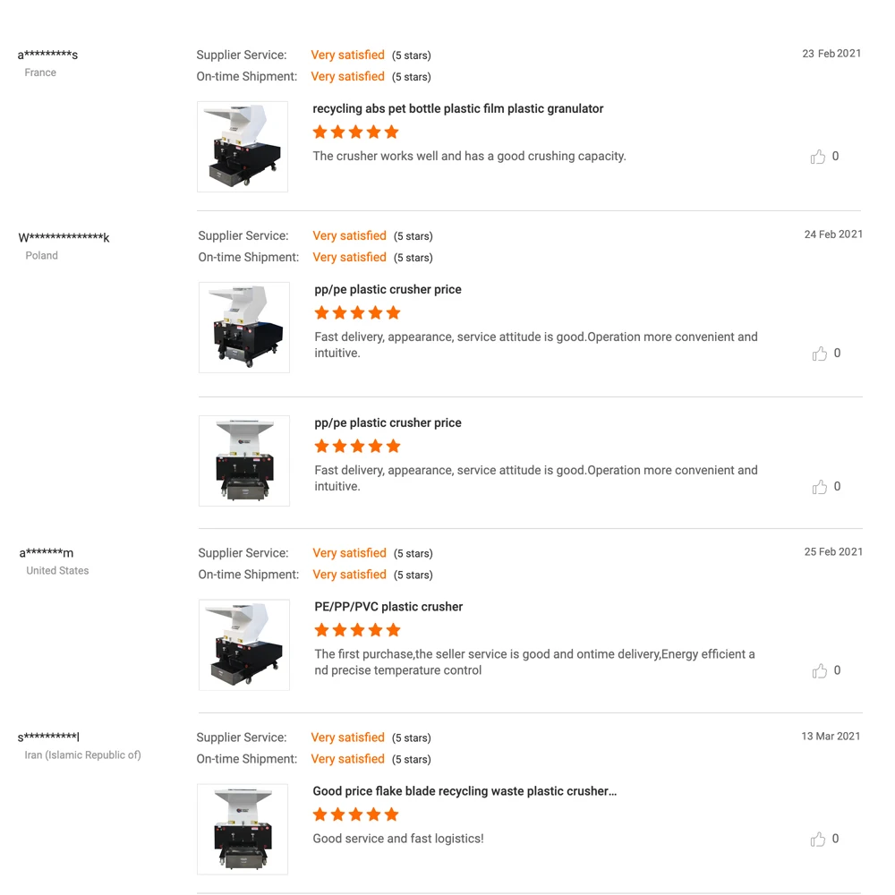The height and width of the screenshot is (895, 895).
Task: Open the "recycling abs pet bottle" granulator product link
Action: pos(457,109)
